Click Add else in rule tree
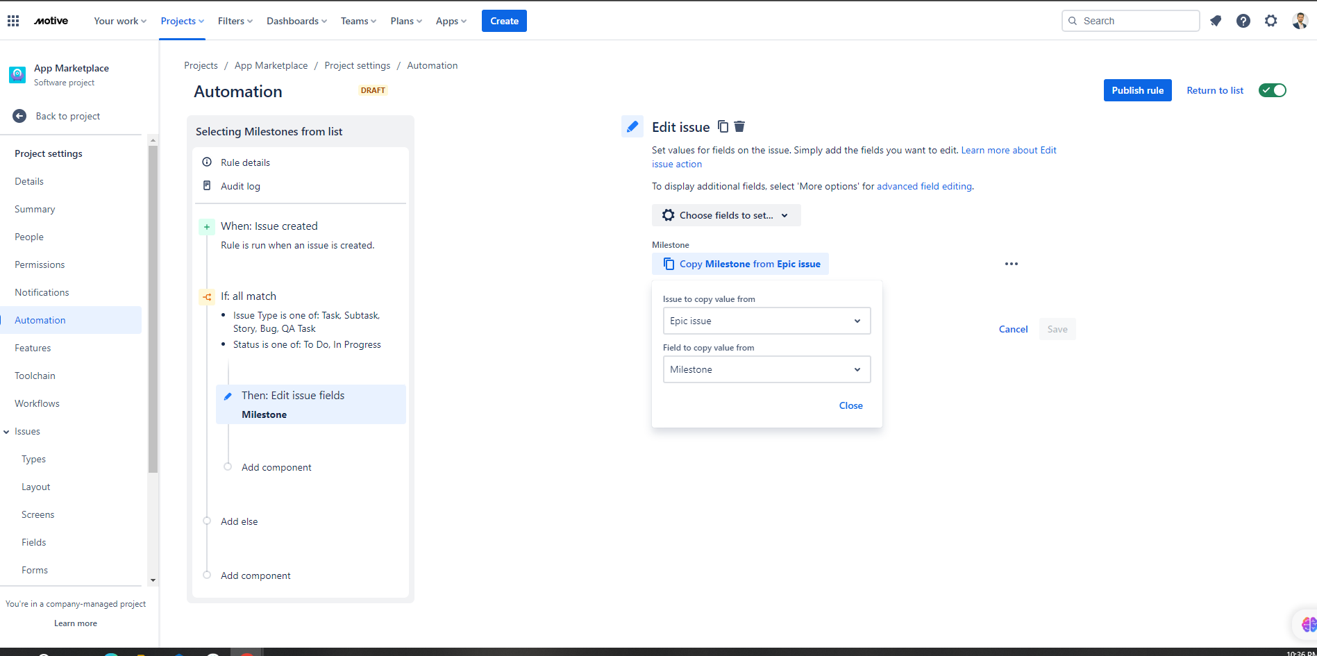The width and height of the screenshot is (1317, 656). pos(239,521)
